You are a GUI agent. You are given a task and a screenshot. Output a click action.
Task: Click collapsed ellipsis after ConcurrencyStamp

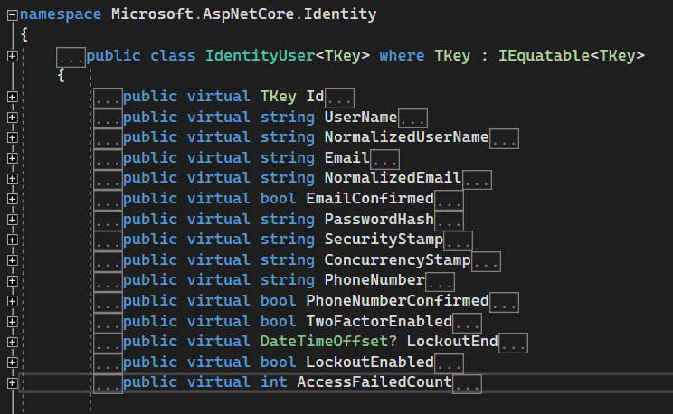[486, 262]
